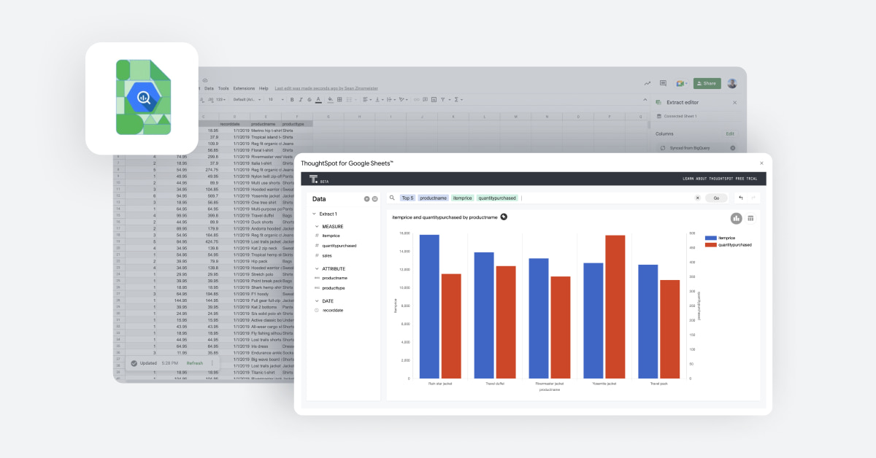
Task: Open the fill color picker in Sheets
Action: [330, 99]
